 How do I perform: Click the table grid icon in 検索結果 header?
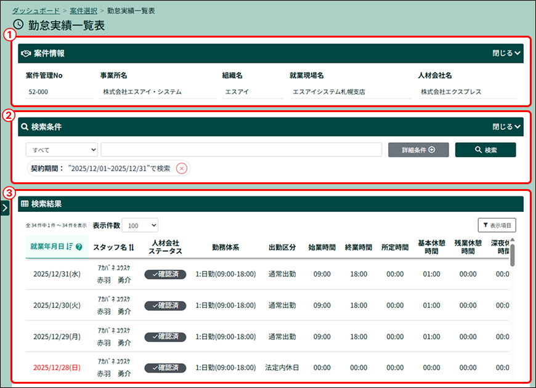(x=25, y=204)
